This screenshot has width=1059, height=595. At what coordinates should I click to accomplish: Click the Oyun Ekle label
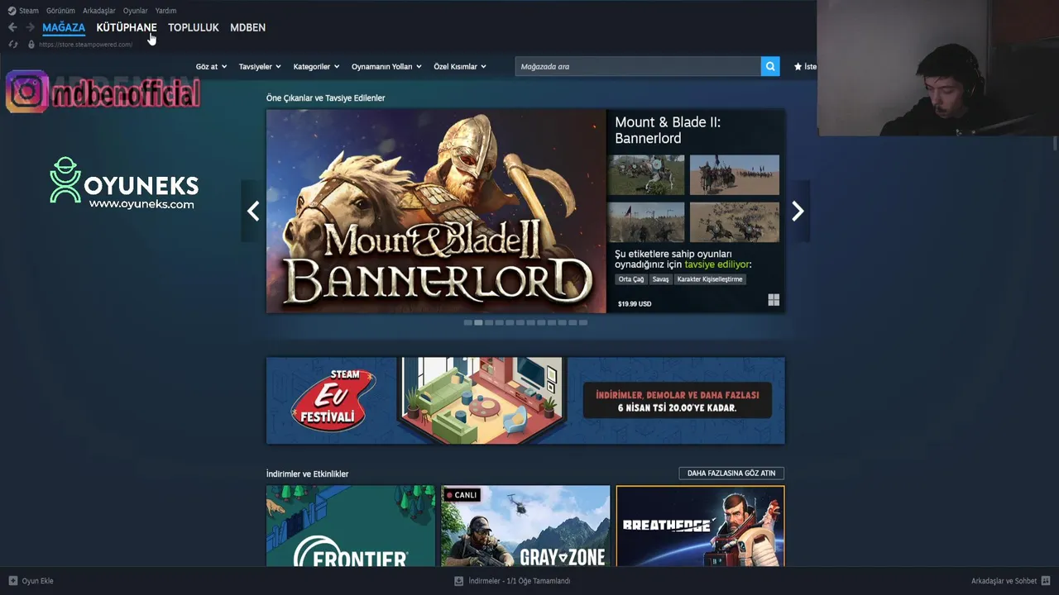pos(37,581)
